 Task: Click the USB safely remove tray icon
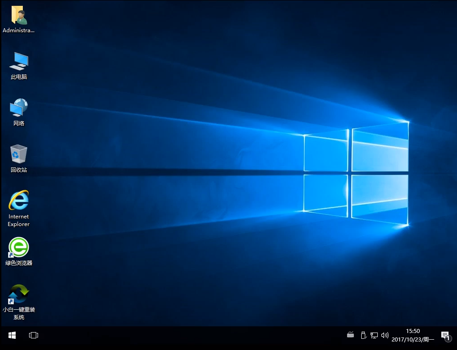363,335
